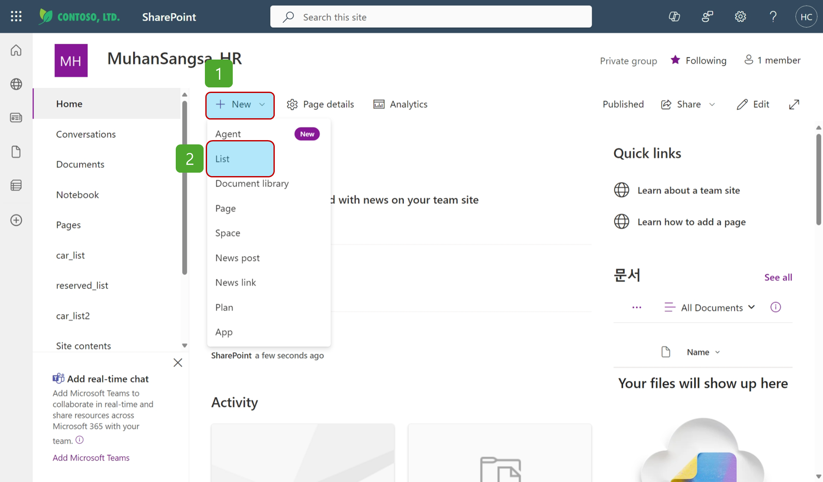Image resolution: width=823 pixels, height=482 pixels.
Task: Open the Copilot icon in header
Action: click(x=674, y=17)
